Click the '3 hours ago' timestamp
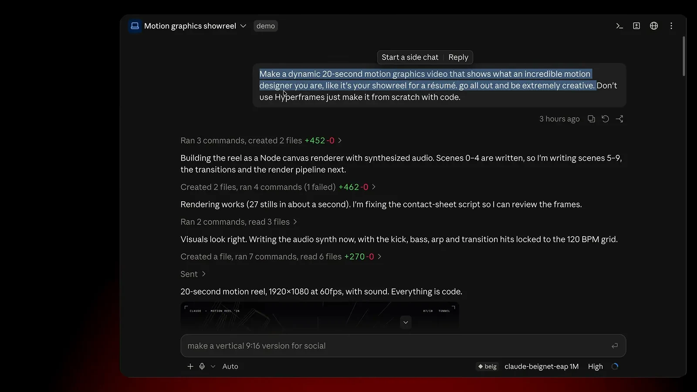Image resolution: width=697 pixels, height=392 pixels. pyautogui.click(x=559, y=119)
